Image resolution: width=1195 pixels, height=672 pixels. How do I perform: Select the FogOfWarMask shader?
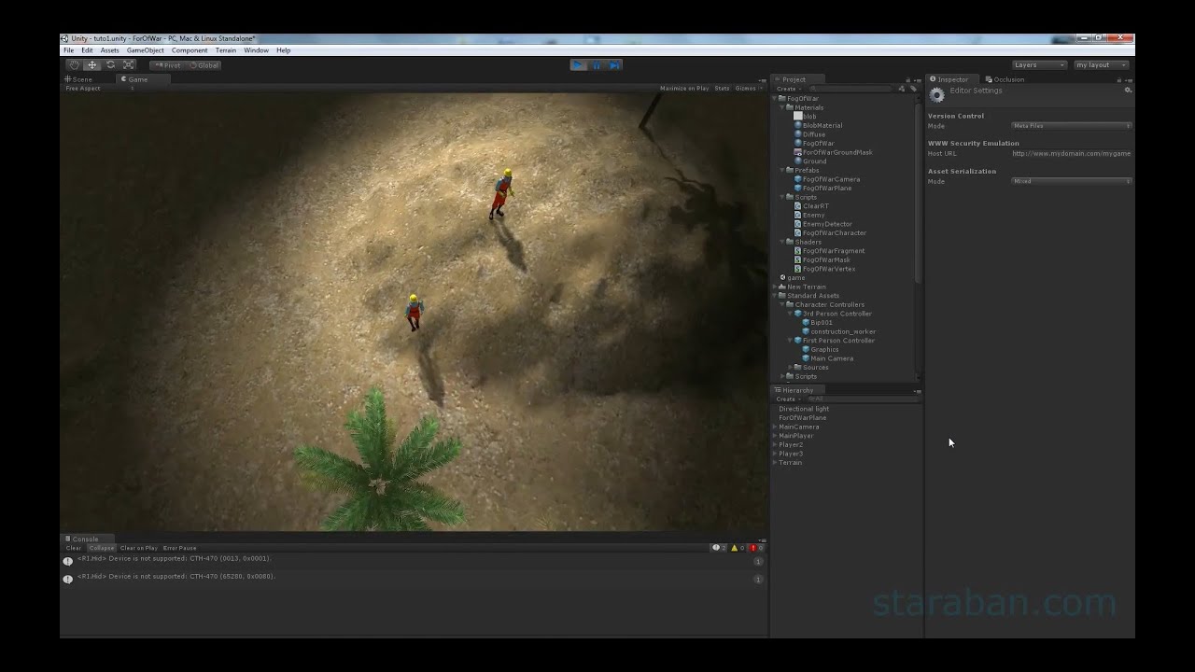[x=822, y=259]
